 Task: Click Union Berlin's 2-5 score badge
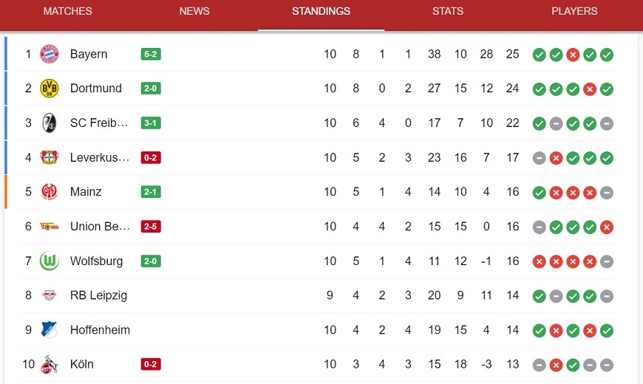click(x=151, y=227)
